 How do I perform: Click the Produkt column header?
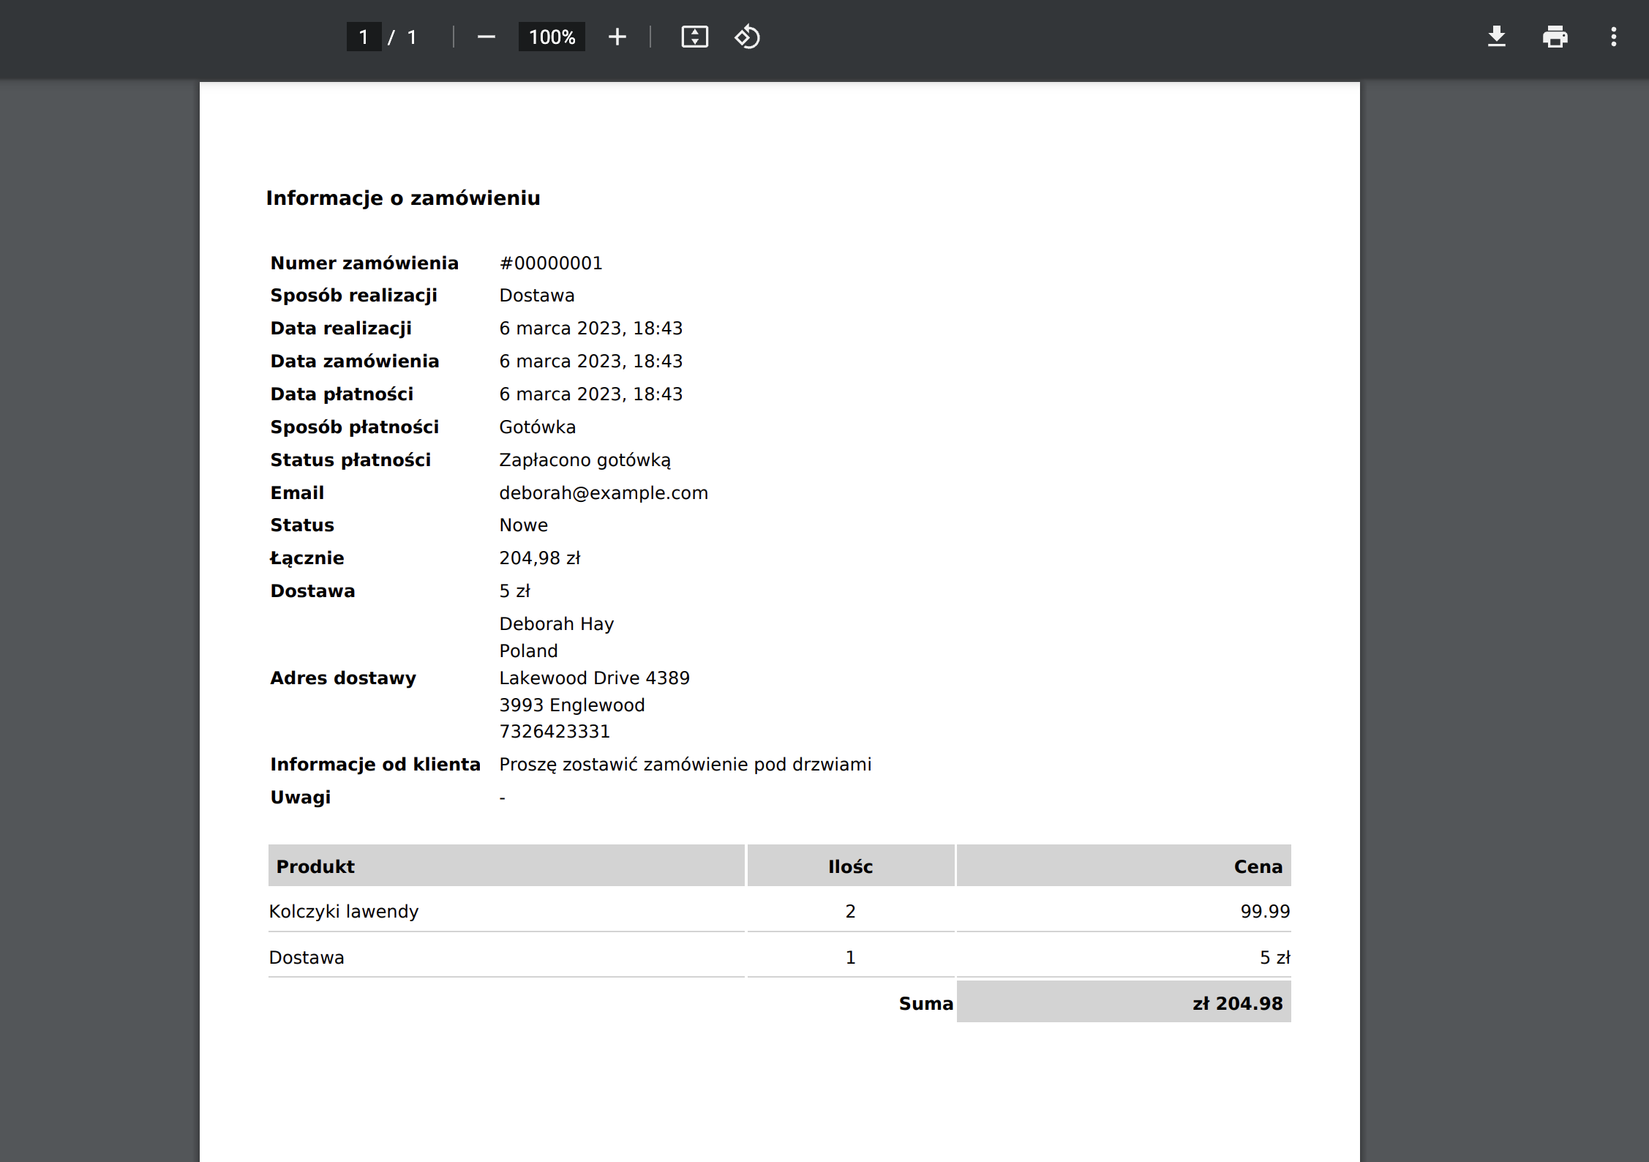tap(315, 866)
